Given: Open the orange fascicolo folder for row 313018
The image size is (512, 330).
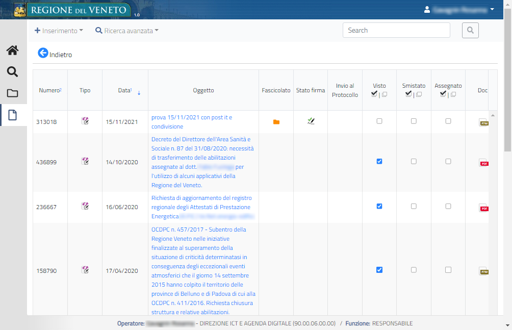Looking at the screenshot, I should 276,122.
